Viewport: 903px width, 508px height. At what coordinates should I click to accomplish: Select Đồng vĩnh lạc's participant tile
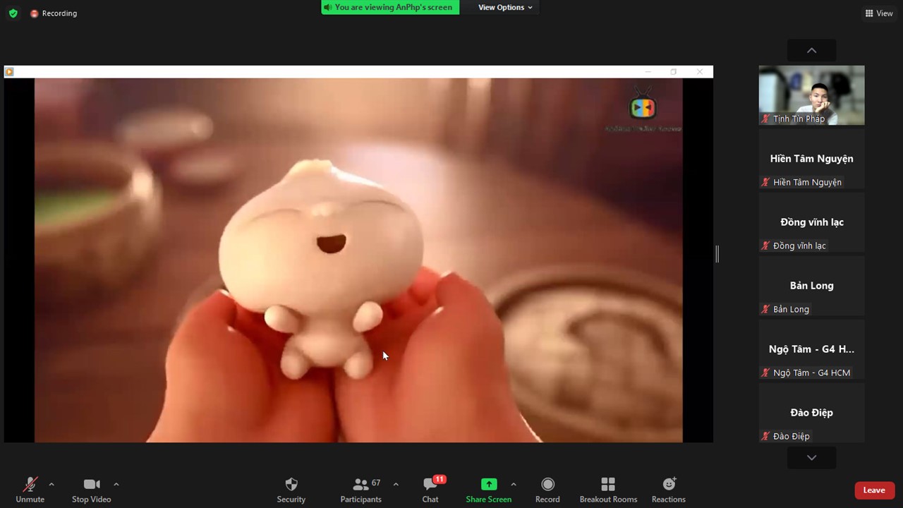[x=811, y=222]
